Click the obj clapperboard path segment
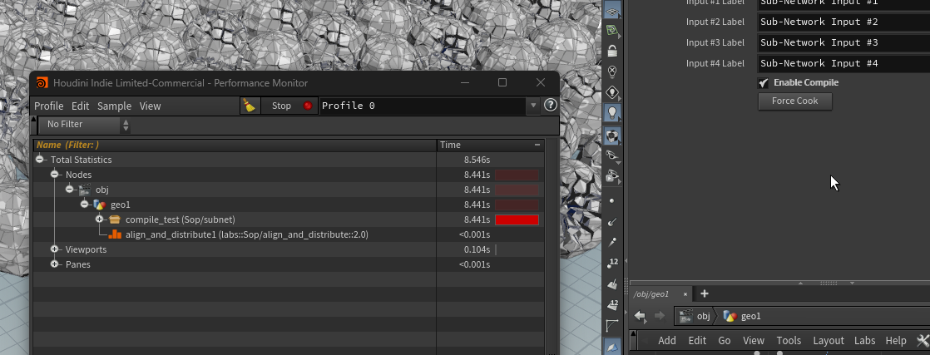The width and height of the screenshot is (930, 355). coord(695,316)
